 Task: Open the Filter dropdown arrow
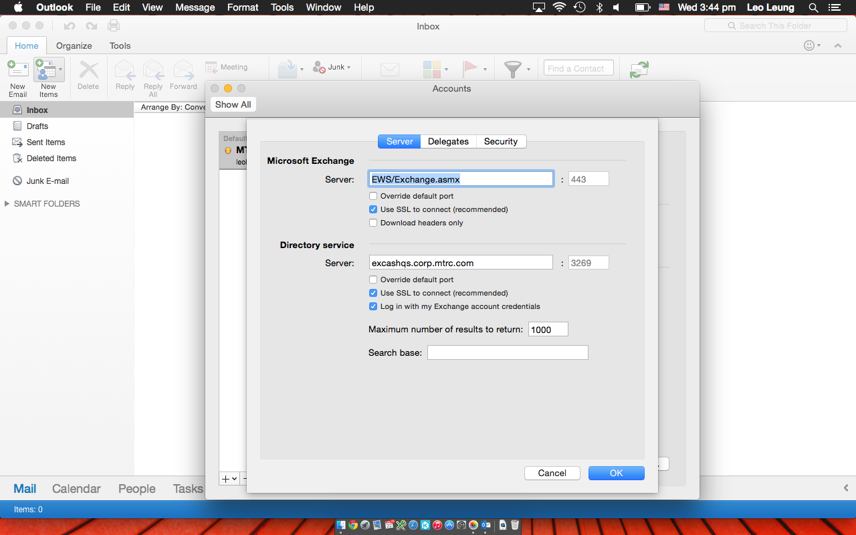click(528, 69)
